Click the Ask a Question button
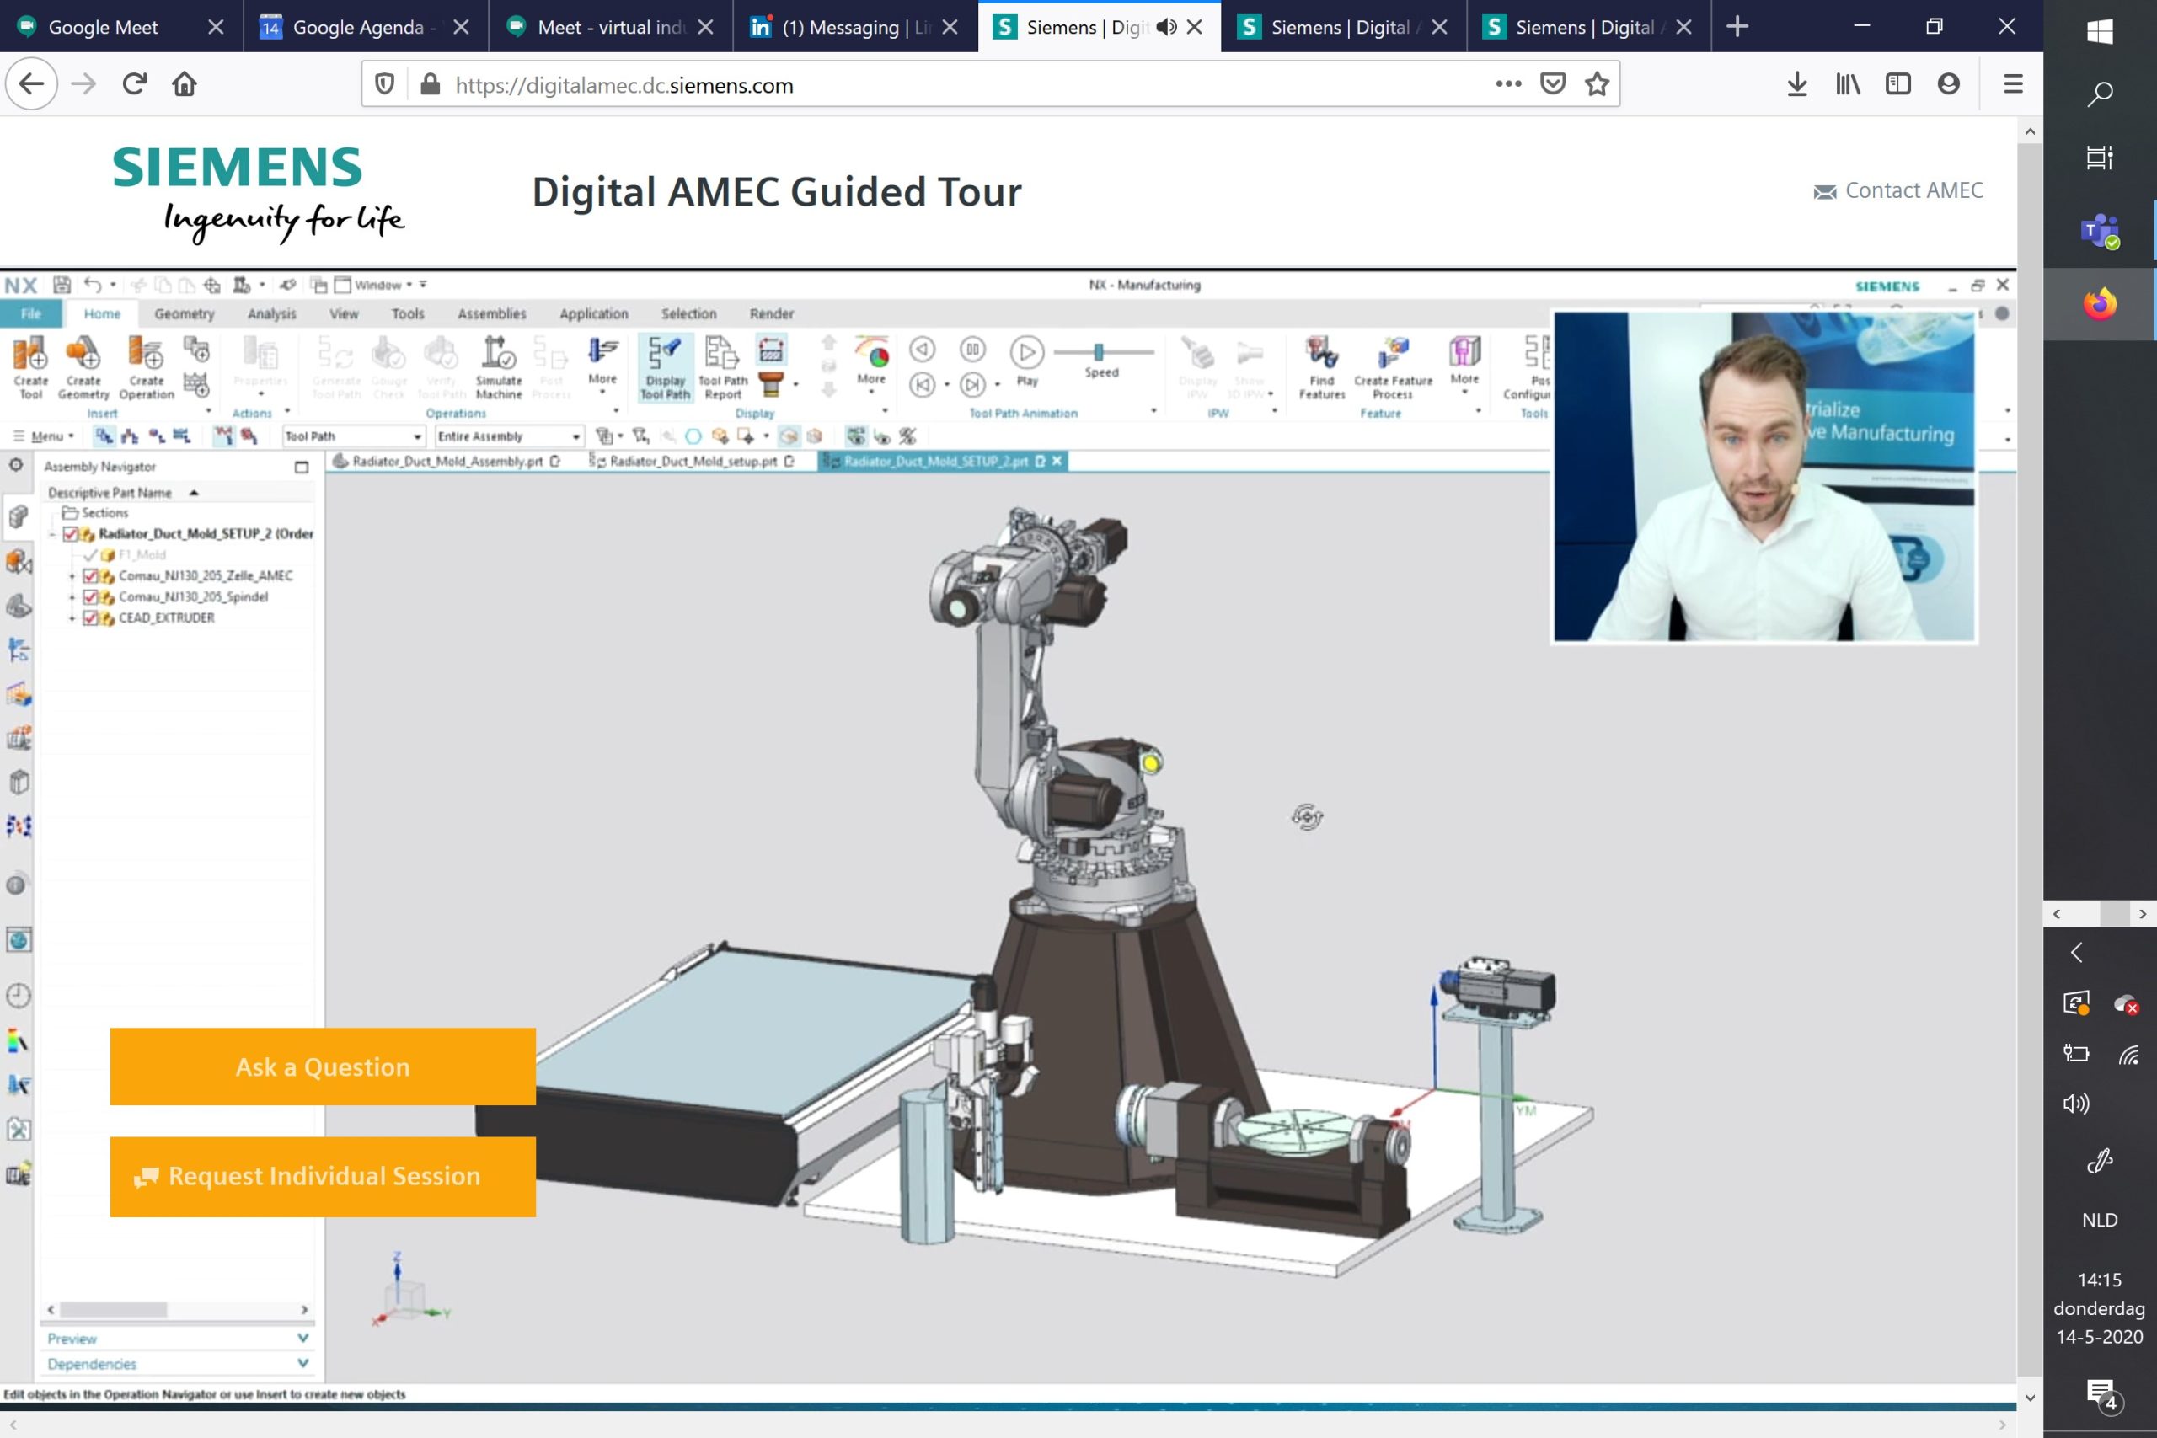Screen dimensions: 2157x1438 323,1066
